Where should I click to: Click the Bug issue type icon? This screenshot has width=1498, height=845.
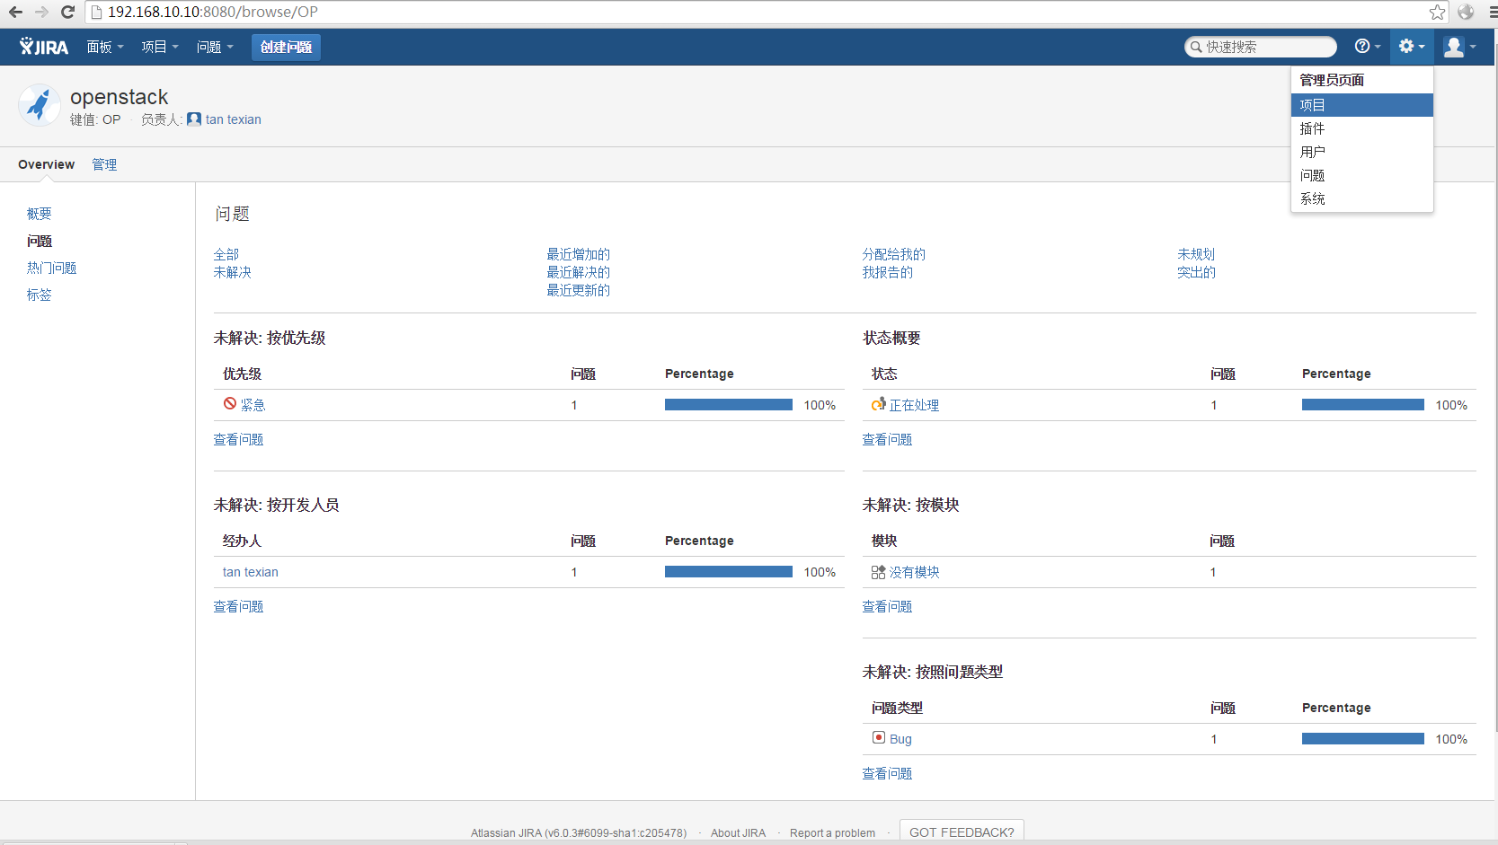(x=879, y=737)
